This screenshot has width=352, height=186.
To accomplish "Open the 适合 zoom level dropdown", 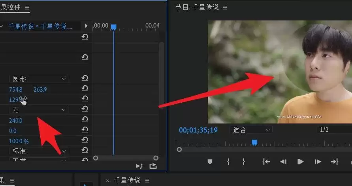I will tap(251, 130).
